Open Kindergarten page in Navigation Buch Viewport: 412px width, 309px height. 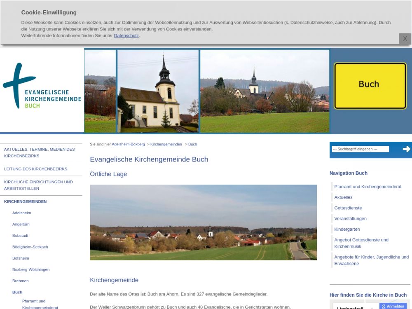pyautogui.click(x=347, y=229)
